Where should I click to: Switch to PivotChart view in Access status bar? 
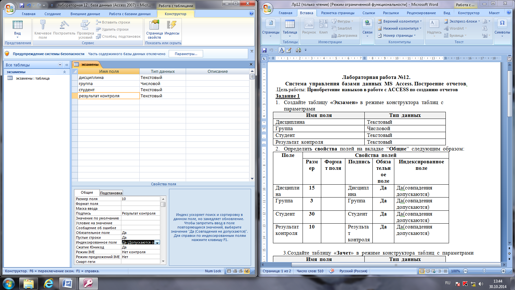pos(241,271)
